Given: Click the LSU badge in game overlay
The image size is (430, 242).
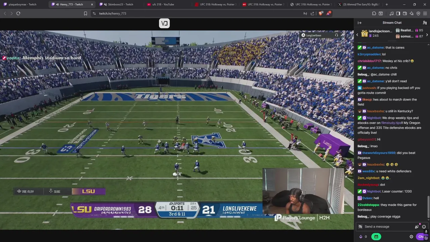Looking at the screenshot, I should 88,191.
